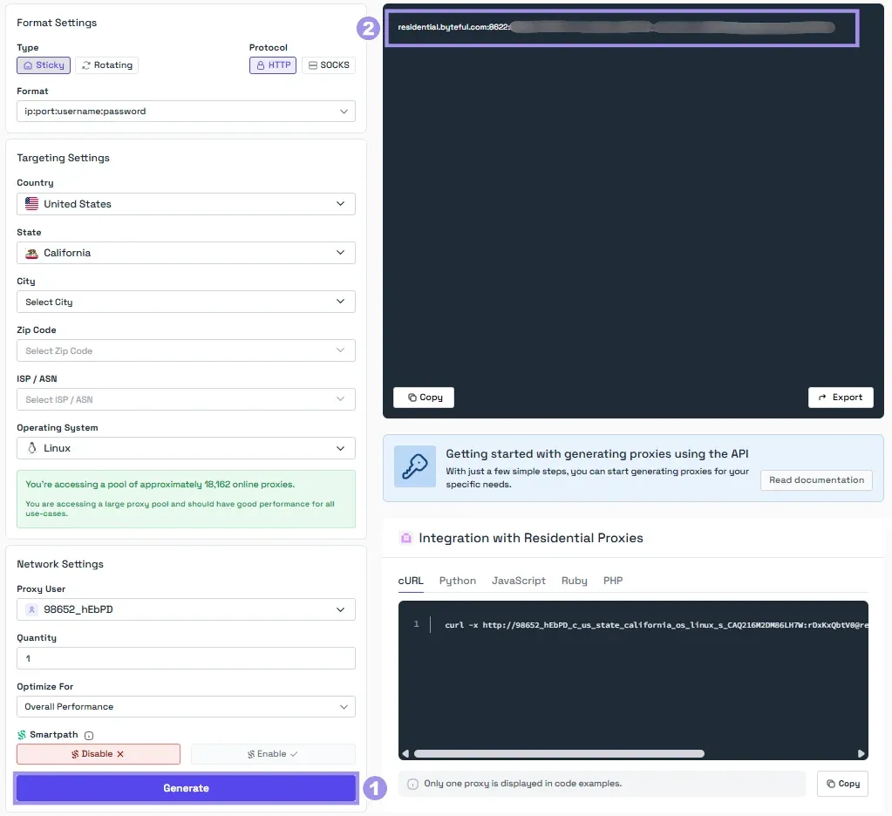Click the Generate button
Screen dimensions: 892x816
pos(186,788)
